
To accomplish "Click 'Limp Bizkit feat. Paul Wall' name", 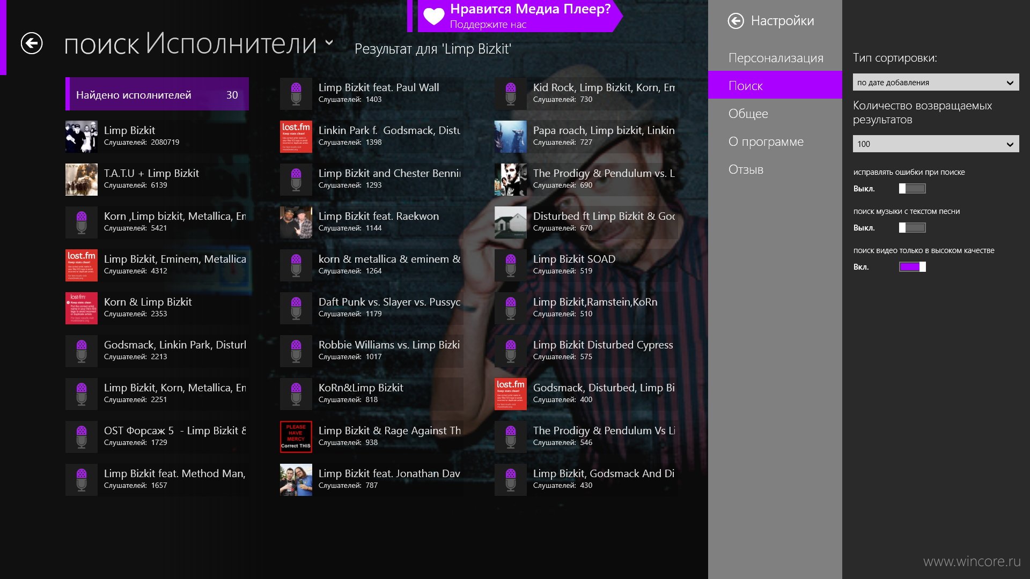I will coord(379,87).
